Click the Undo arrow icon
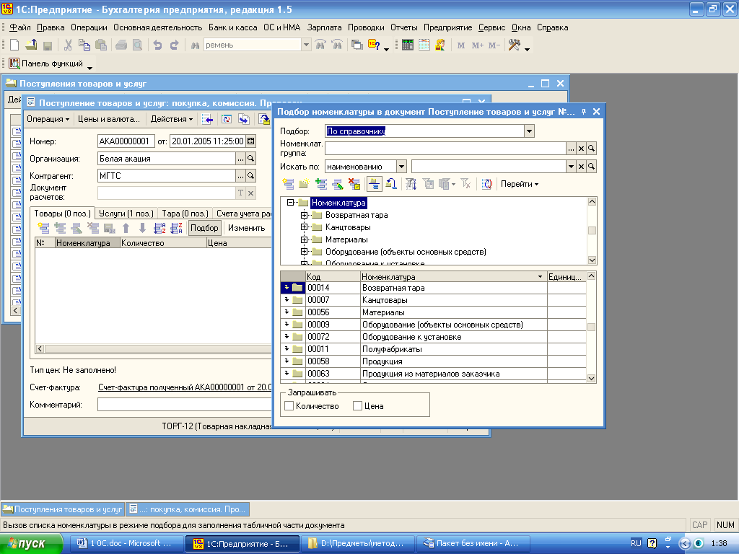Screen dimensions: 739x554 pos(157,45)
